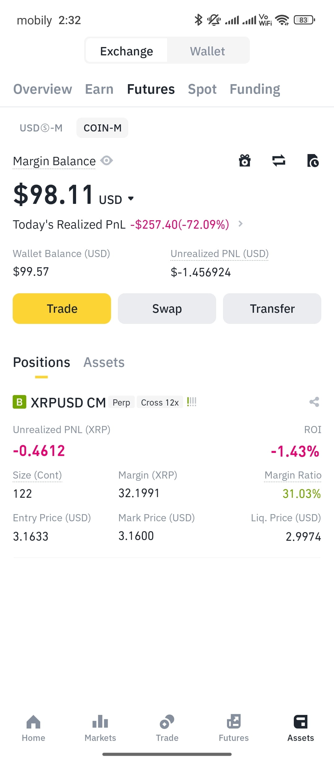Select the COIN-M futures type
The width and height of the screenshot is (334, 761).
(x=102, y=128)
